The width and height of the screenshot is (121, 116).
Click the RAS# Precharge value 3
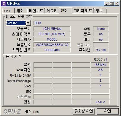(x=100, y=81)
